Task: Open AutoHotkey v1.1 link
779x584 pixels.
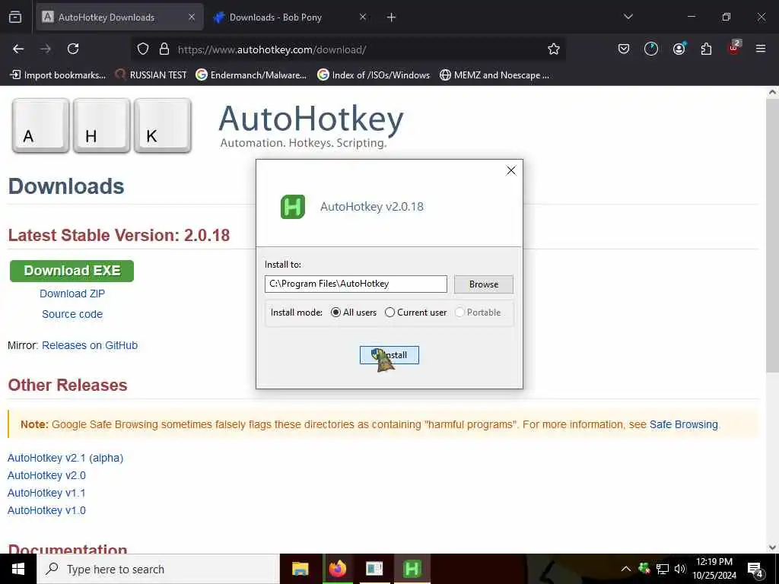Action: coord(46,493)
